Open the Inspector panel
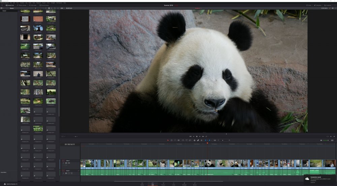Screen dimensions: 337x186 point(328,5)
